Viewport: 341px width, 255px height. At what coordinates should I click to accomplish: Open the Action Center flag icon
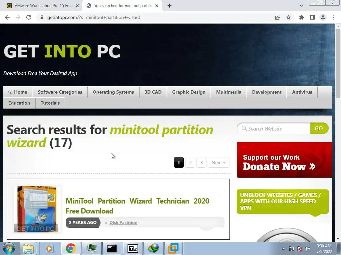click(299, 249)
